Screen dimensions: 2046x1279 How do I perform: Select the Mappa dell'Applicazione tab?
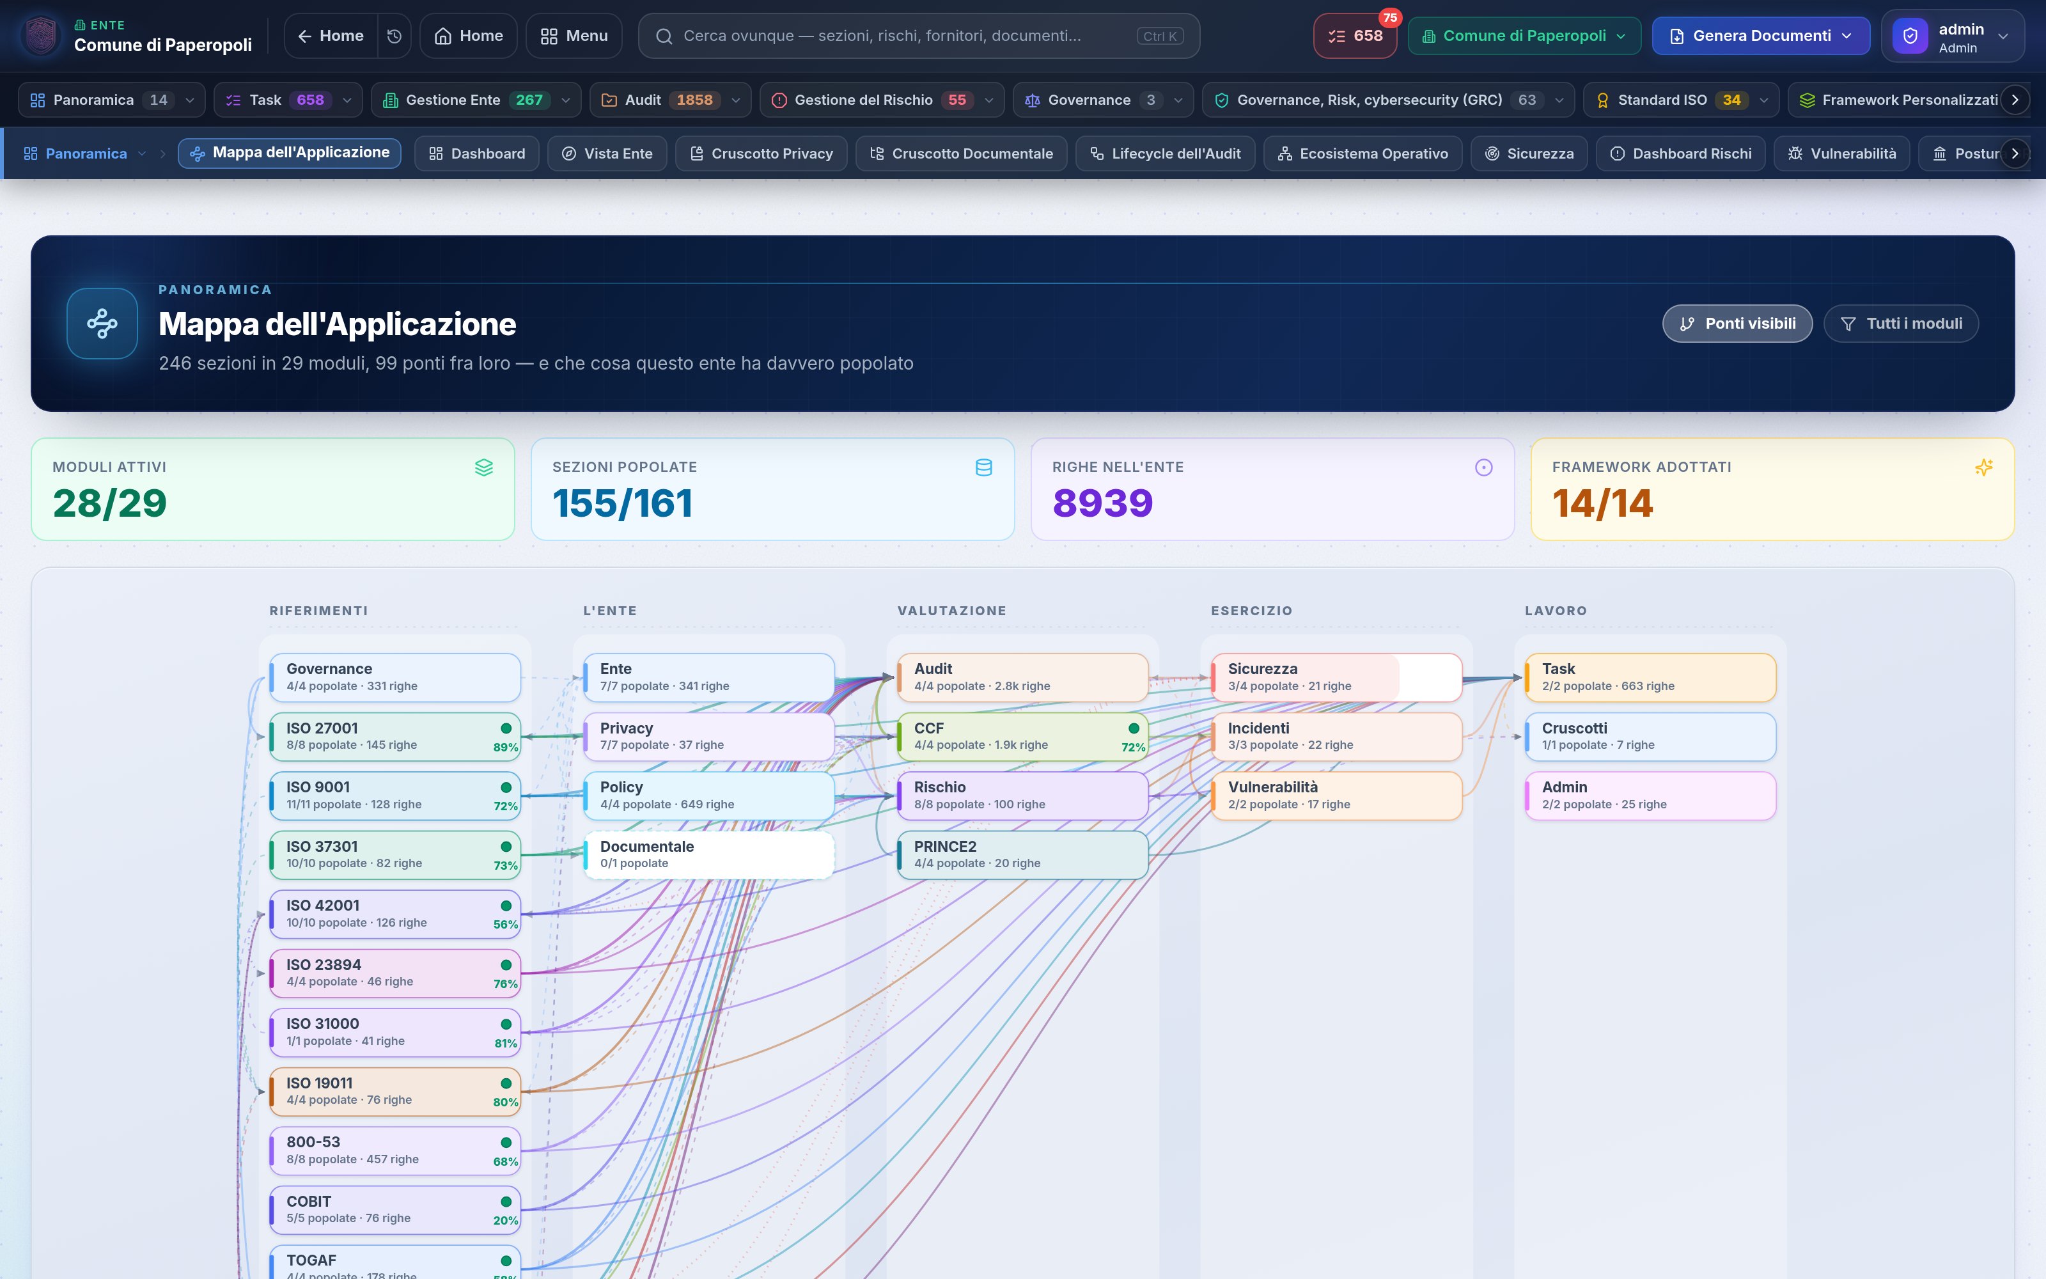[x=289, y=153]
